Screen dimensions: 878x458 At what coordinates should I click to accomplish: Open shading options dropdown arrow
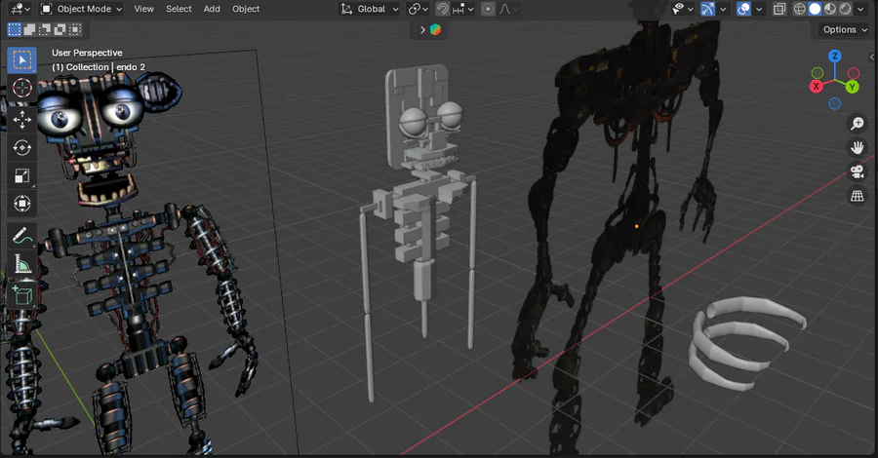coord(860,9)
